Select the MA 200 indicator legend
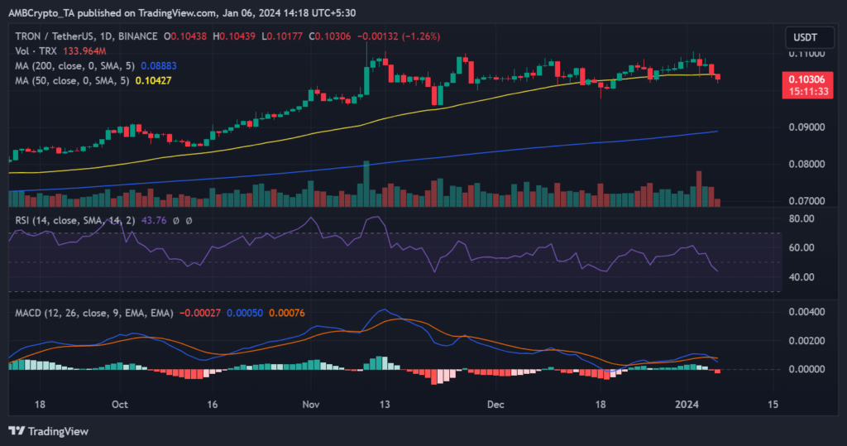Viewport: 847px width, 446px height. point(73,65)
